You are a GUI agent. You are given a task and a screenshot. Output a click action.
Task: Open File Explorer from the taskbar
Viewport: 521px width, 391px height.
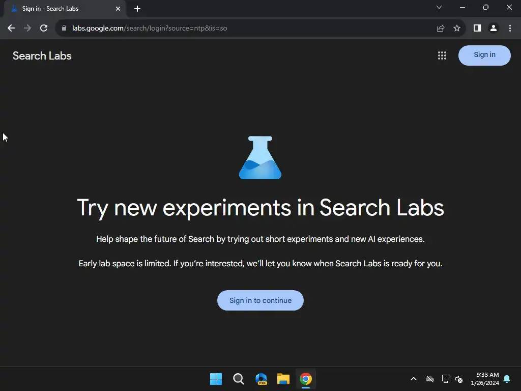click(x=283, y=379)
